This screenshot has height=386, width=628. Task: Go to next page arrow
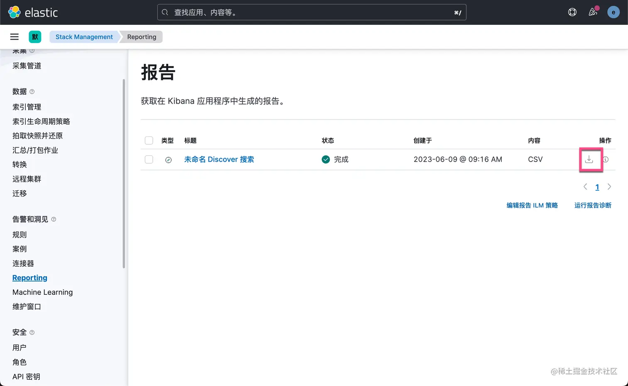pyautogui.click(x=609, y=187)
